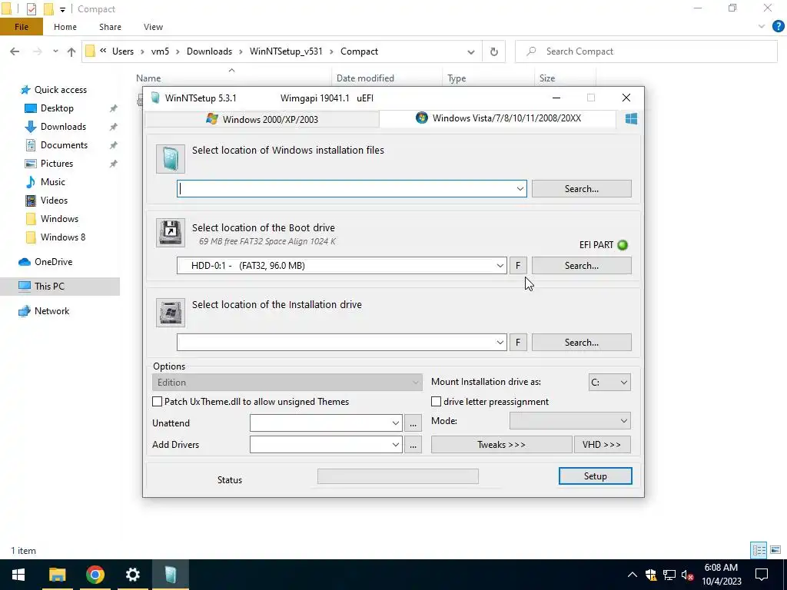Screen dimensions: 787x590
Task: Click the WinNTSetup taskbar icon
Action: tap(170, 575)
